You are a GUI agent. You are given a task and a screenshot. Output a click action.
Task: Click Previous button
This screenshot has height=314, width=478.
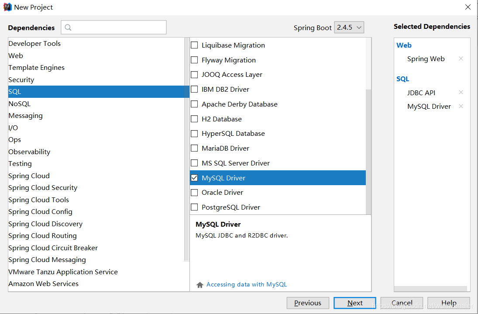[308, 303]
